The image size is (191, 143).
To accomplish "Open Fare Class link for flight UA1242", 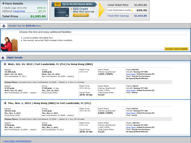I will pyautogui.click(x=131, y=127).
